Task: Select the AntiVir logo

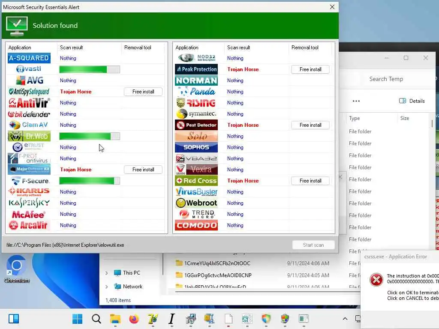Action: pyautogui.click(x=29, y=103)
